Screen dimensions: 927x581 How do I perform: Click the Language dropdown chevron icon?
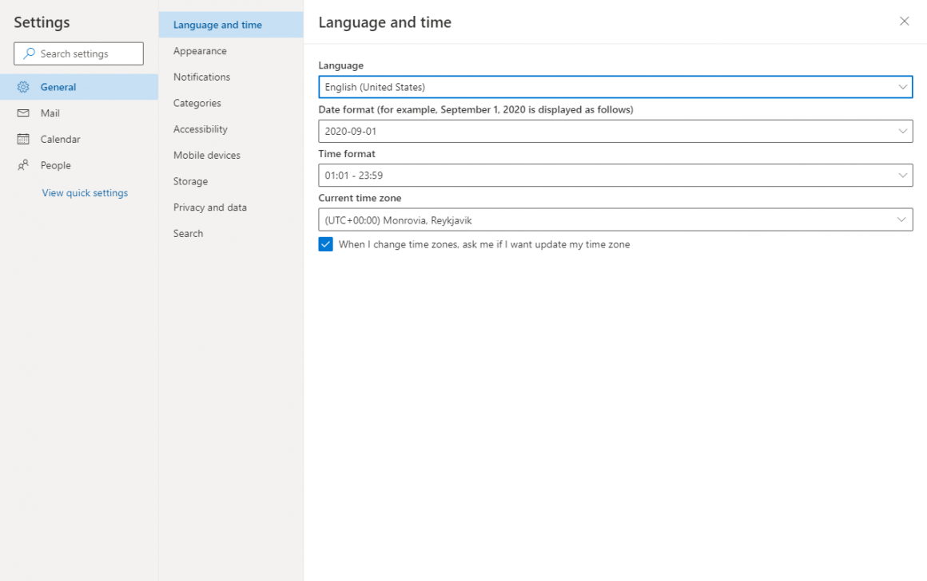(901, 87)
